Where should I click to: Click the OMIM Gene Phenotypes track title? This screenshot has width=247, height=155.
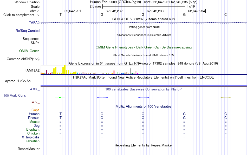[x=144, y=47]
